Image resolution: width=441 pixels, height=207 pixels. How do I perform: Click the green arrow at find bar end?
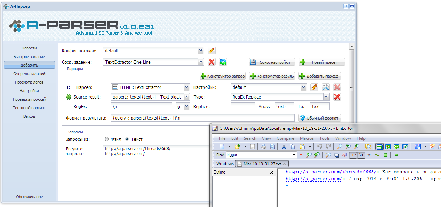pyautogui.click(x=397, y=155)
